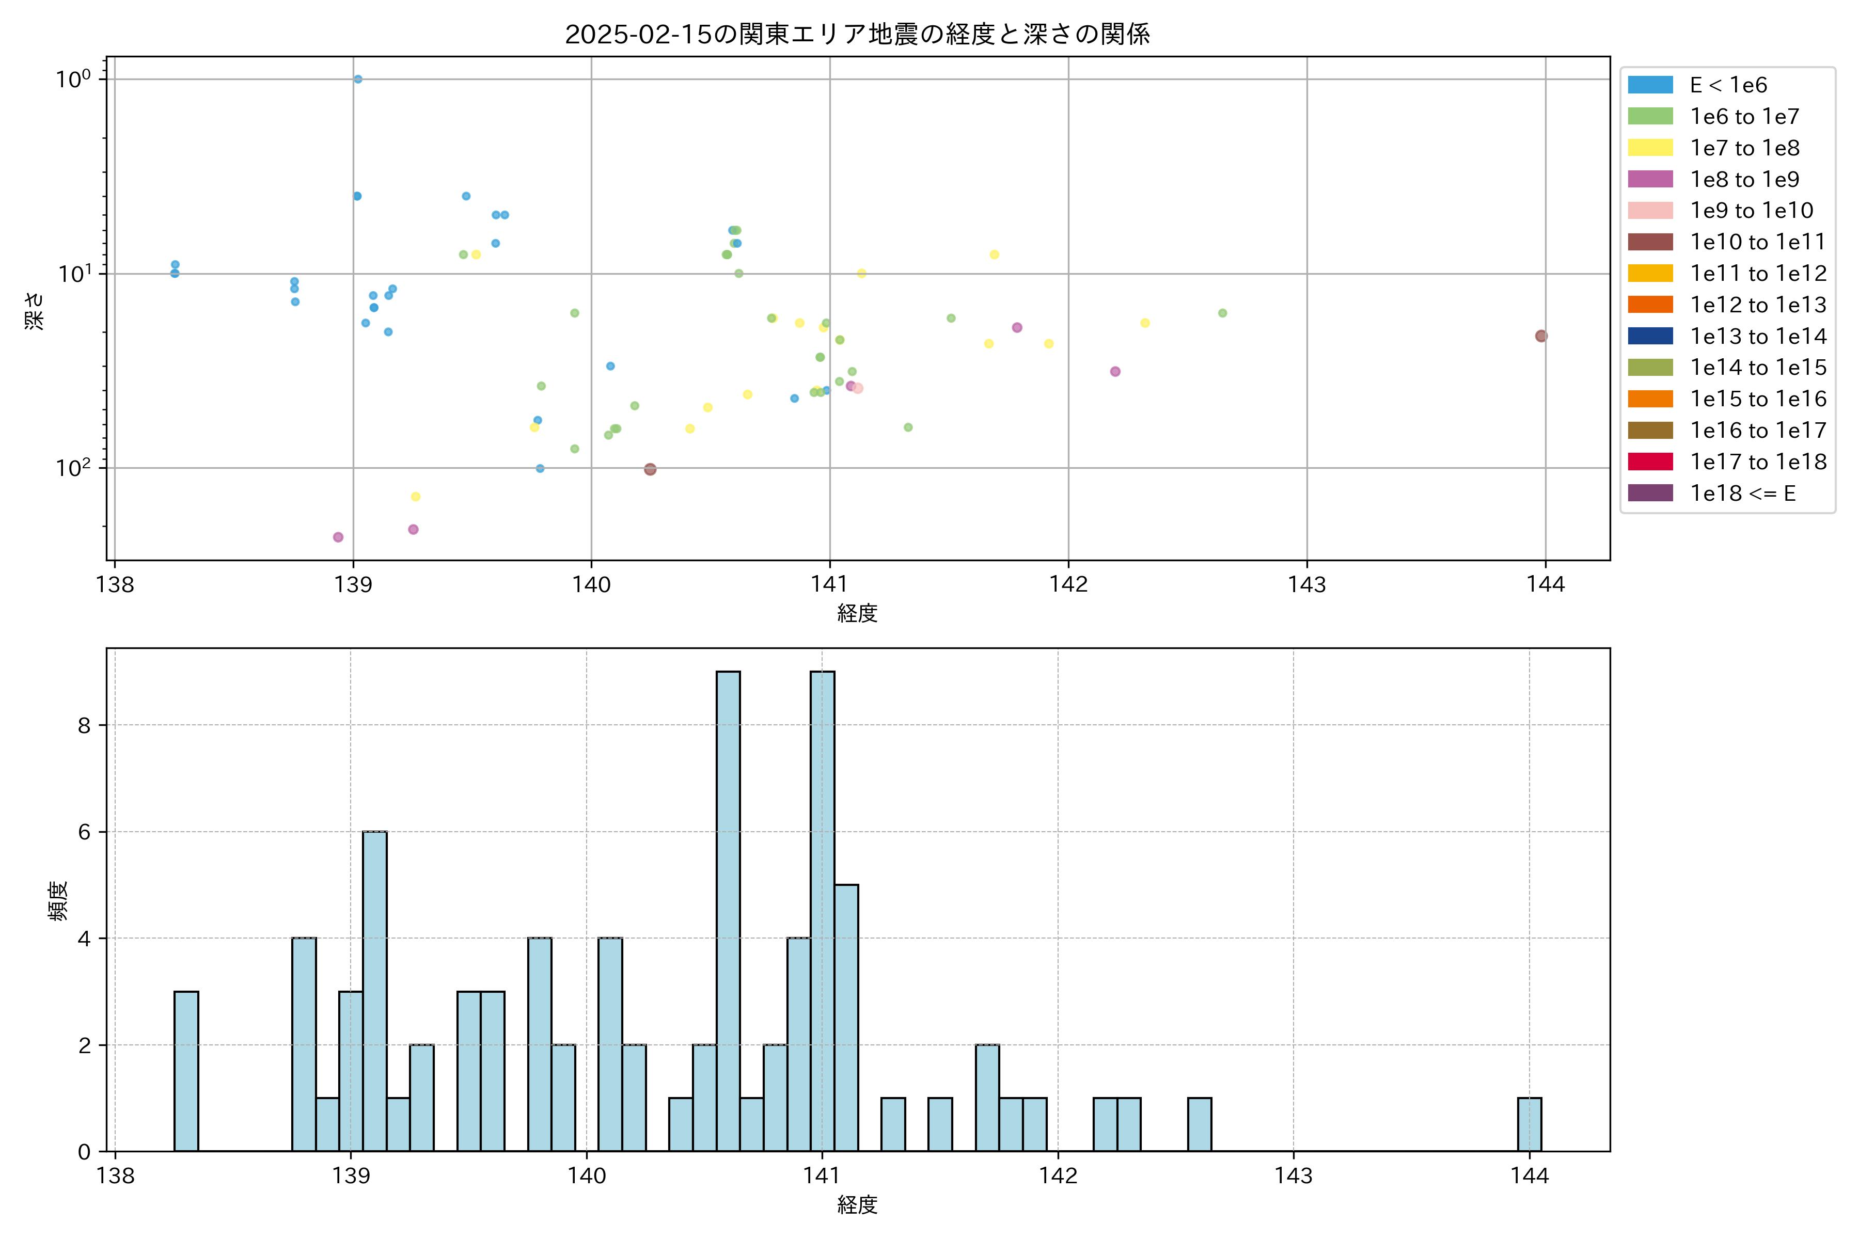
Task: Click the '1e10 to 1e11' legend label text
Action: 1758,242
